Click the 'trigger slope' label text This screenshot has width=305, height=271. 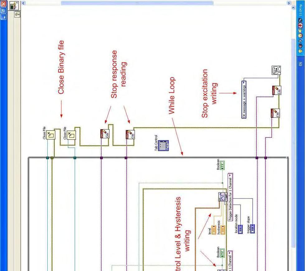pyautogui.click(x=248, y=225)
